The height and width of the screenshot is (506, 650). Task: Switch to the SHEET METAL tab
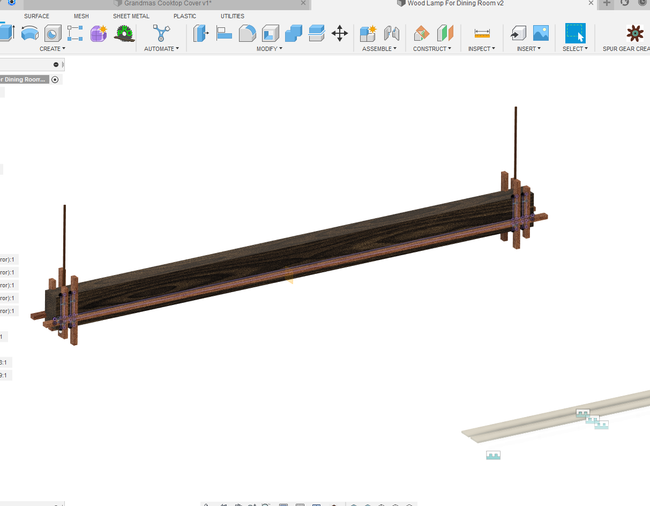click(131, 16)
